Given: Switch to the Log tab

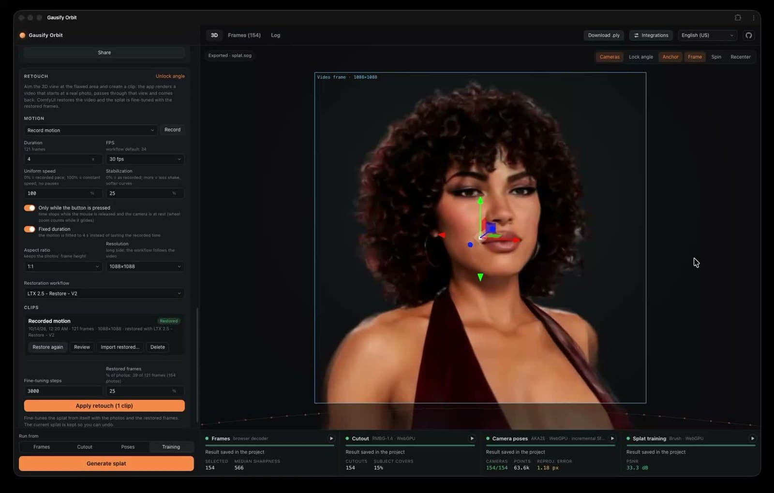Looking at the screenshot, I should coord(275,35).
